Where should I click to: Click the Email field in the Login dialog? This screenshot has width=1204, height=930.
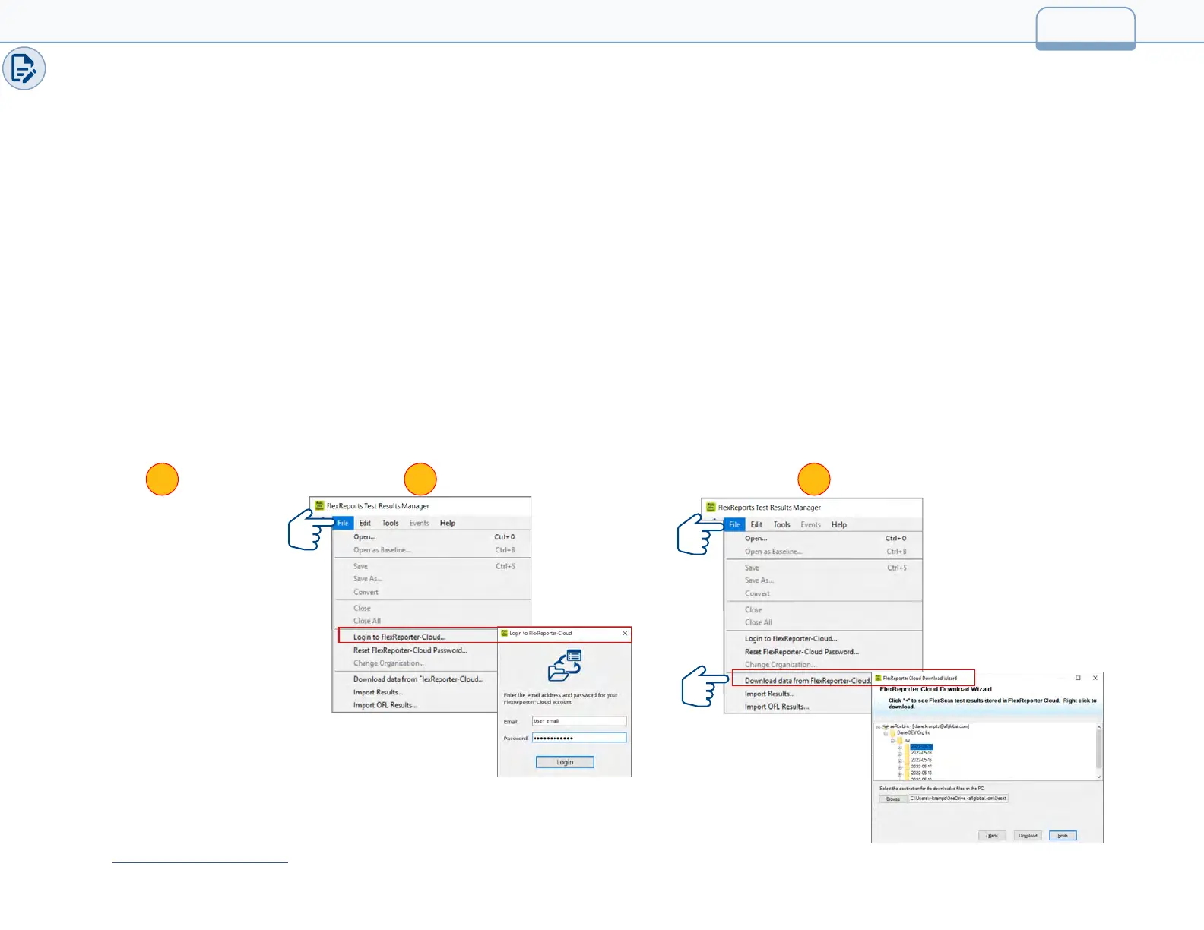[579, 721]
